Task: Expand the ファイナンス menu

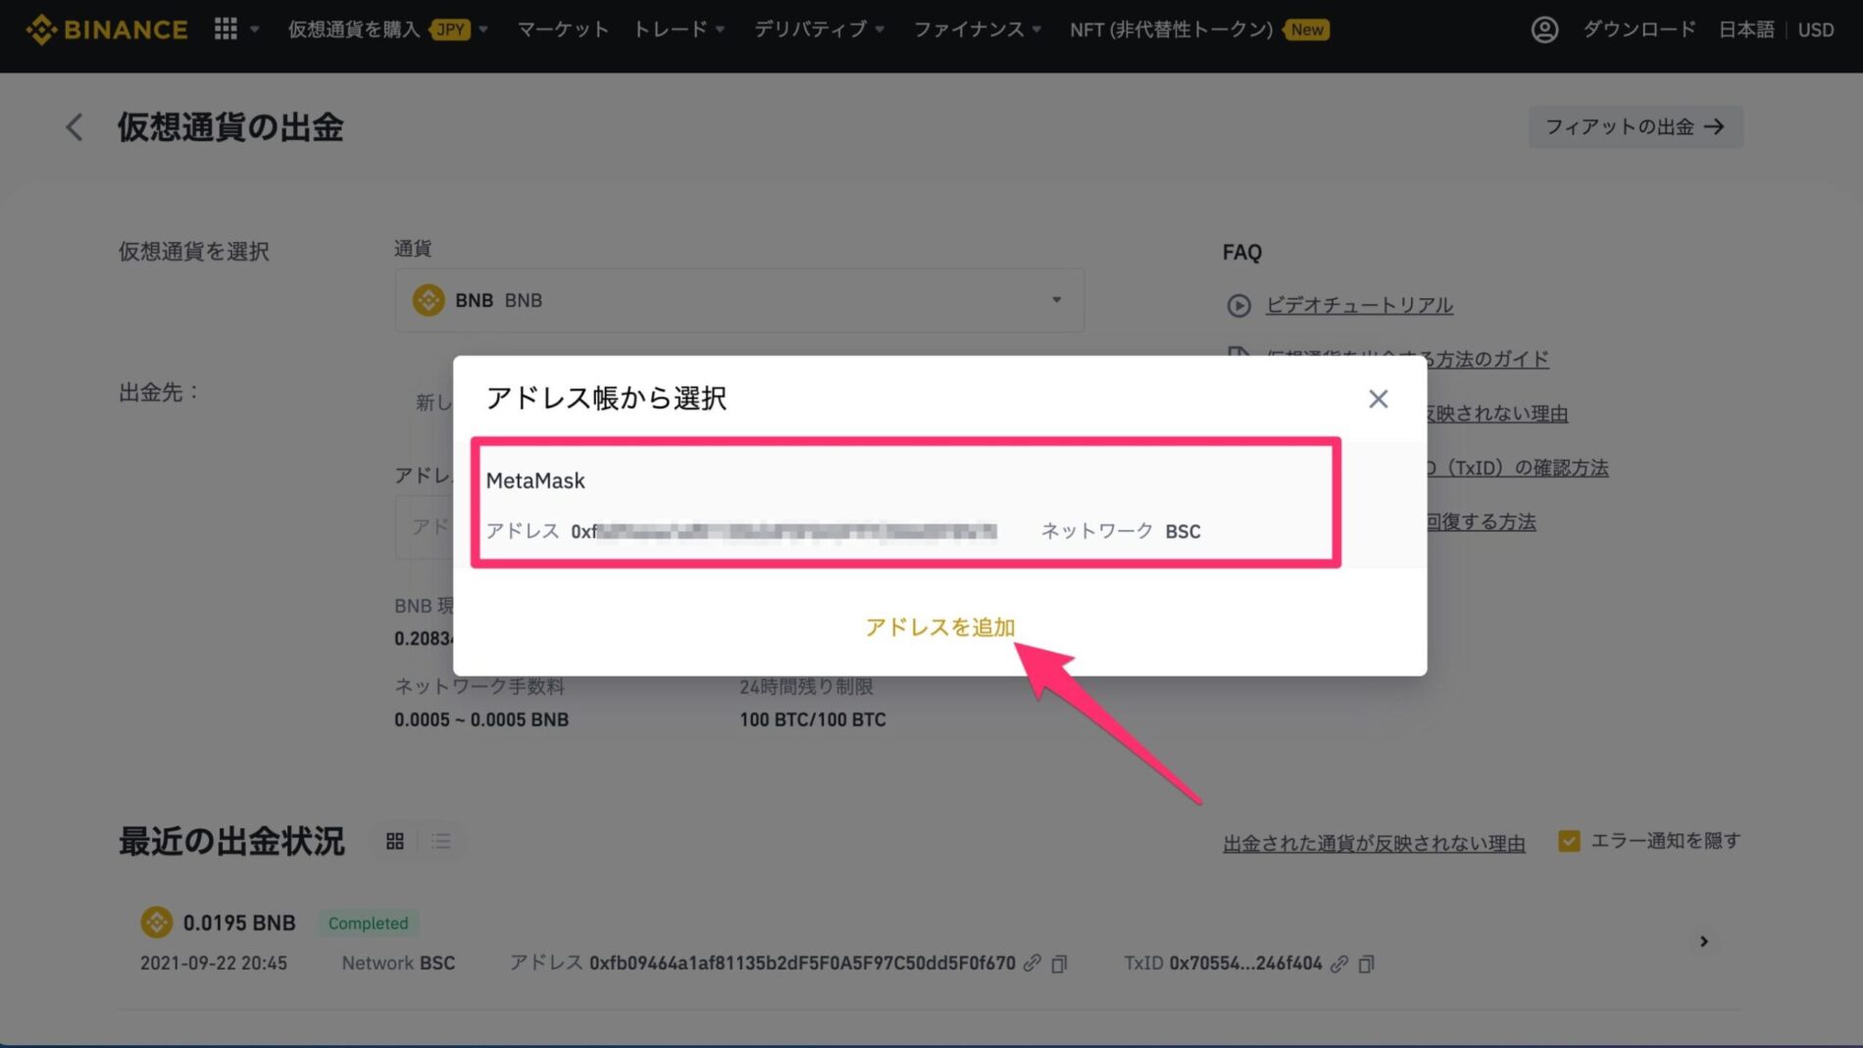Action: click(977, 29)
